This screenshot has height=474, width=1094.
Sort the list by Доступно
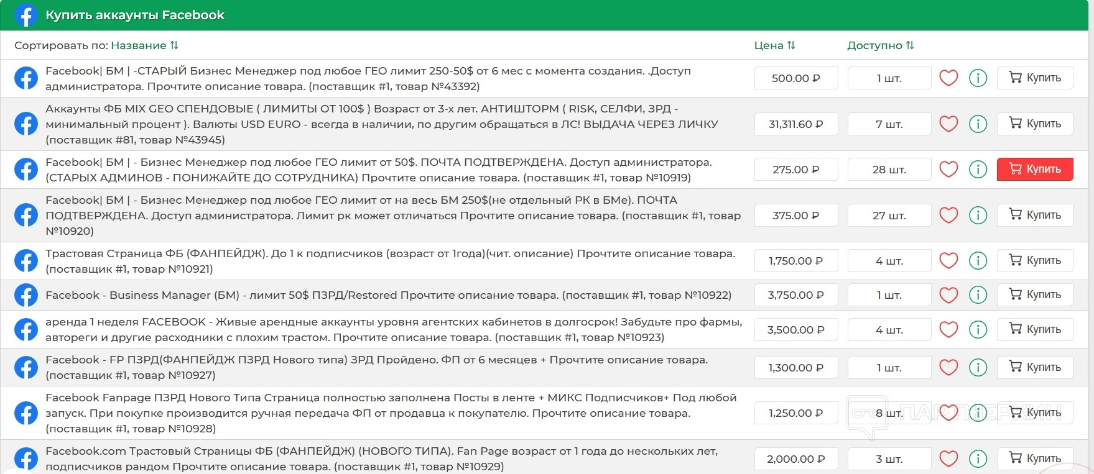[881, 45]
